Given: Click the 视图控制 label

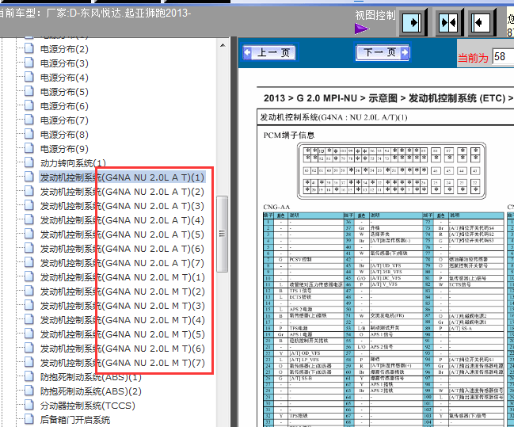Looking at the screenshot, I should coord(375,15).
